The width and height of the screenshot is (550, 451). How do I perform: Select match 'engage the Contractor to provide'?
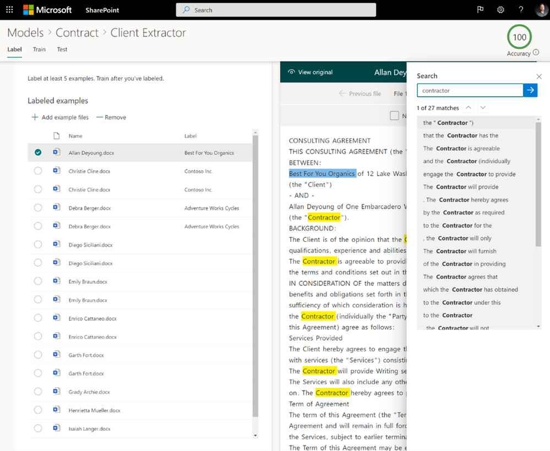click(x=469, y=174)
